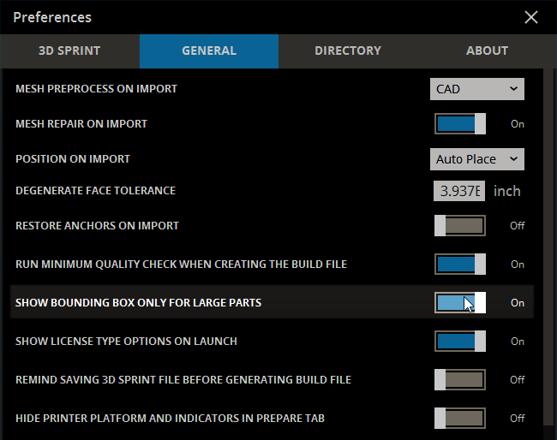Disable Show License Type Options on Launch
This screenshot has width=557, height=440.
[460, 342]
